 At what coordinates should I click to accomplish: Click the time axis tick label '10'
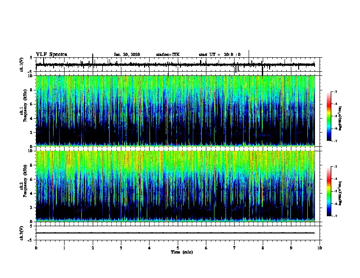click(x=320, y=248)
